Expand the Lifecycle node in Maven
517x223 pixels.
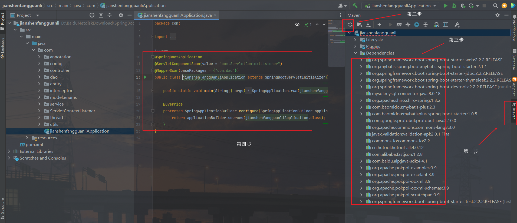355,40
